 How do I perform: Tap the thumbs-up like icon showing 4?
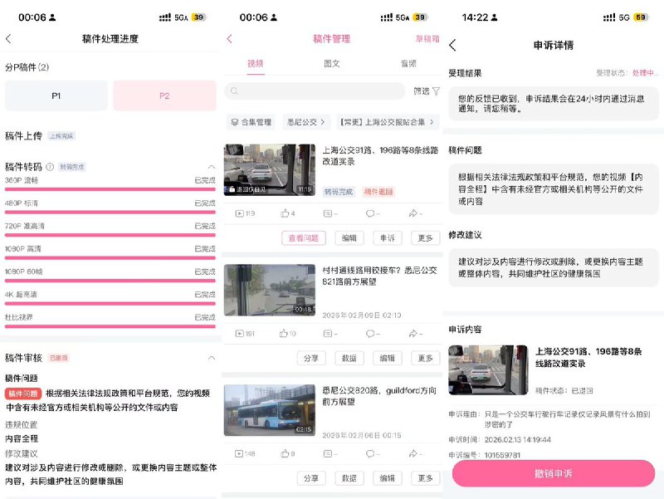[x=285, y=213]
